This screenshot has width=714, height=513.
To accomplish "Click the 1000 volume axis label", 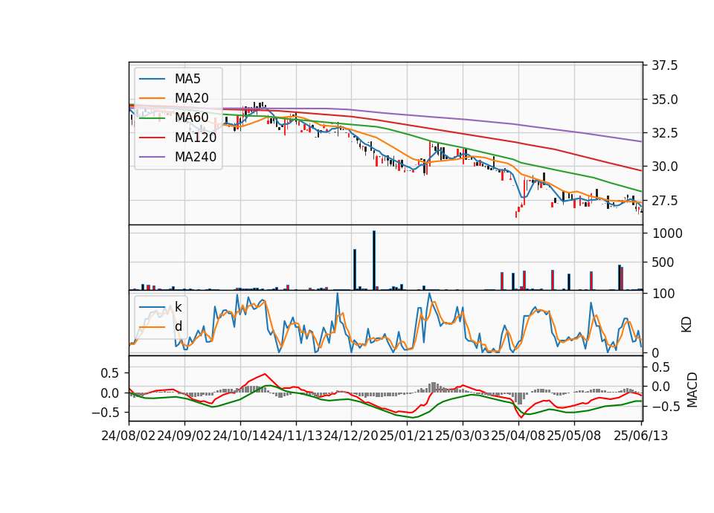I will [x=668, y=234].
